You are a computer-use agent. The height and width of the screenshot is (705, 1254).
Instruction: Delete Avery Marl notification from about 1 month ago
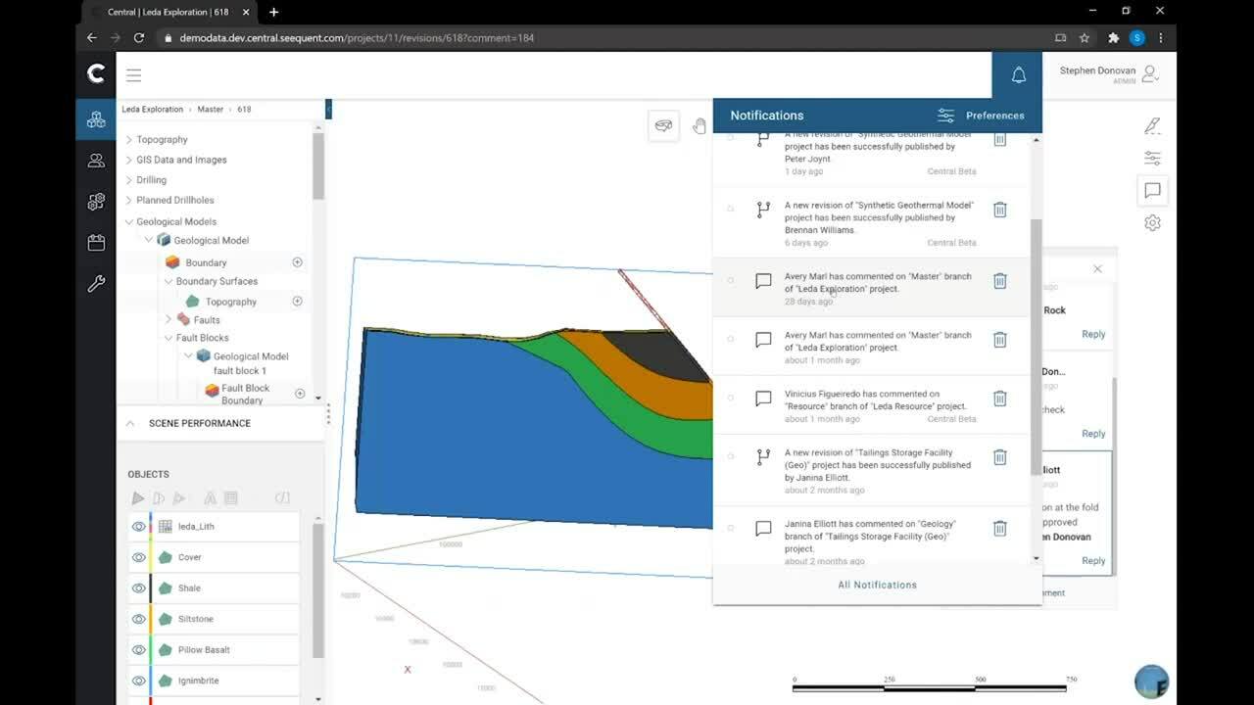[1000, 340]
